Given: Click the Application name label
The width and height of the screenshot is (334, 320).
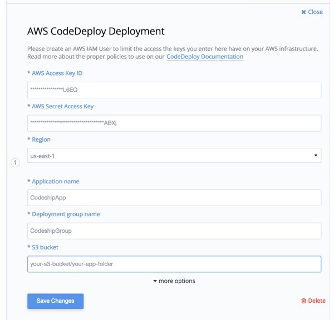Looking at the screenshot, I should point(55,181).
